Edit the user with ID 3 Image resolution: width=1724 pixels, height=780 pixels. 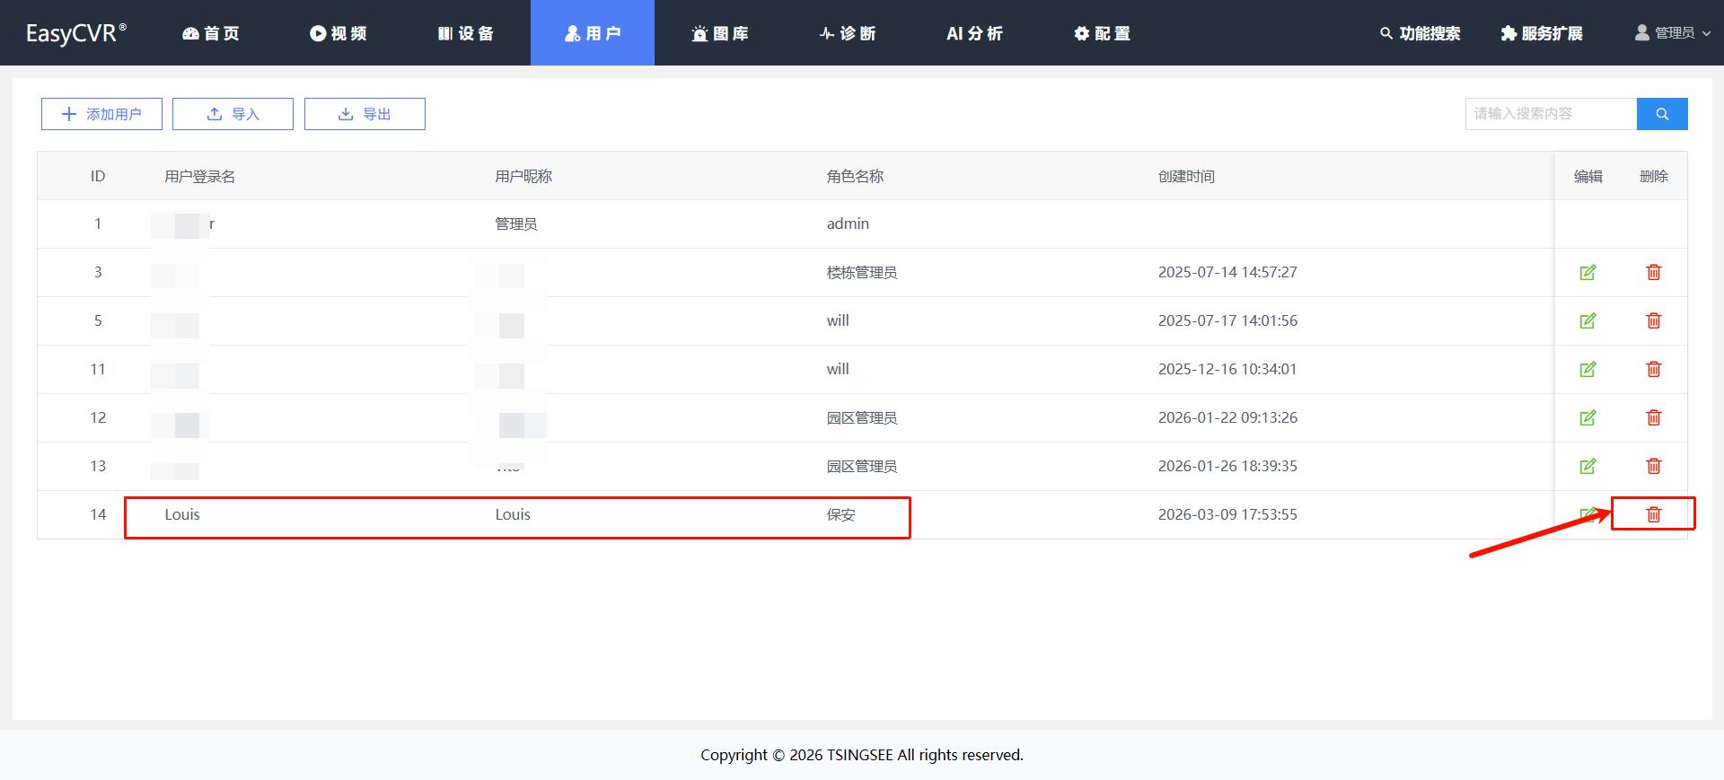click(x=1588, y=272)
